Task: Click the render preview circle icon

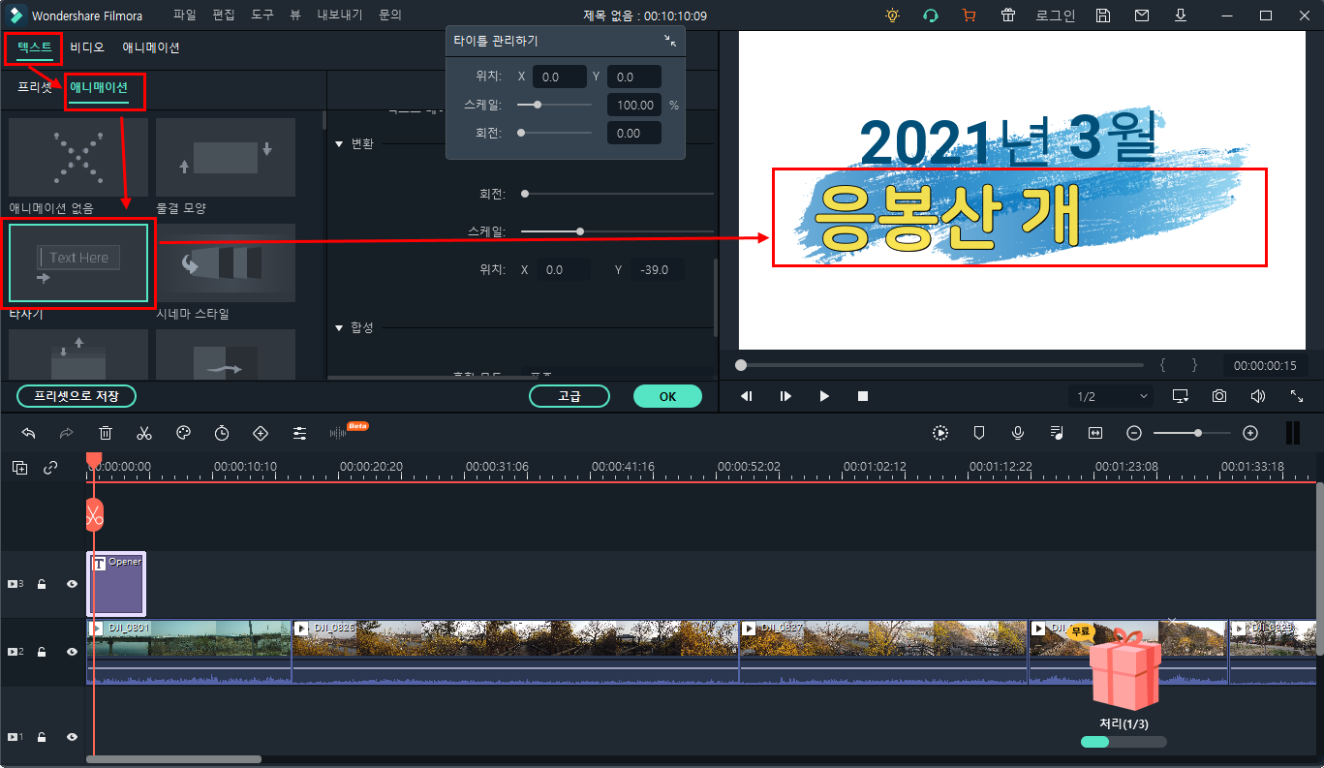Action: (x=939, y=433)
